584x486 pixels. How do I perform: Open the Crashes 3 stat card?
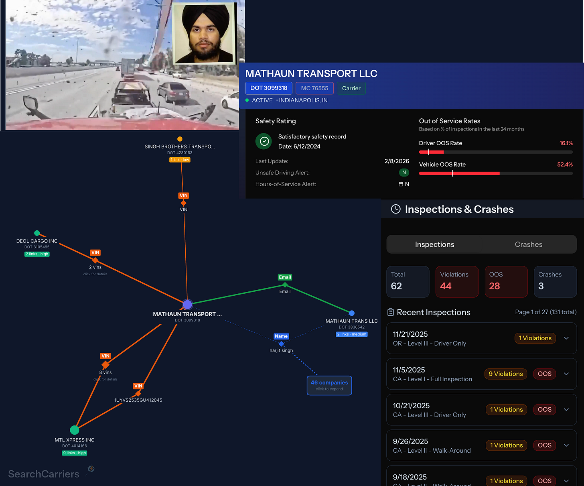pyautogui.click(x=556, y=282)
